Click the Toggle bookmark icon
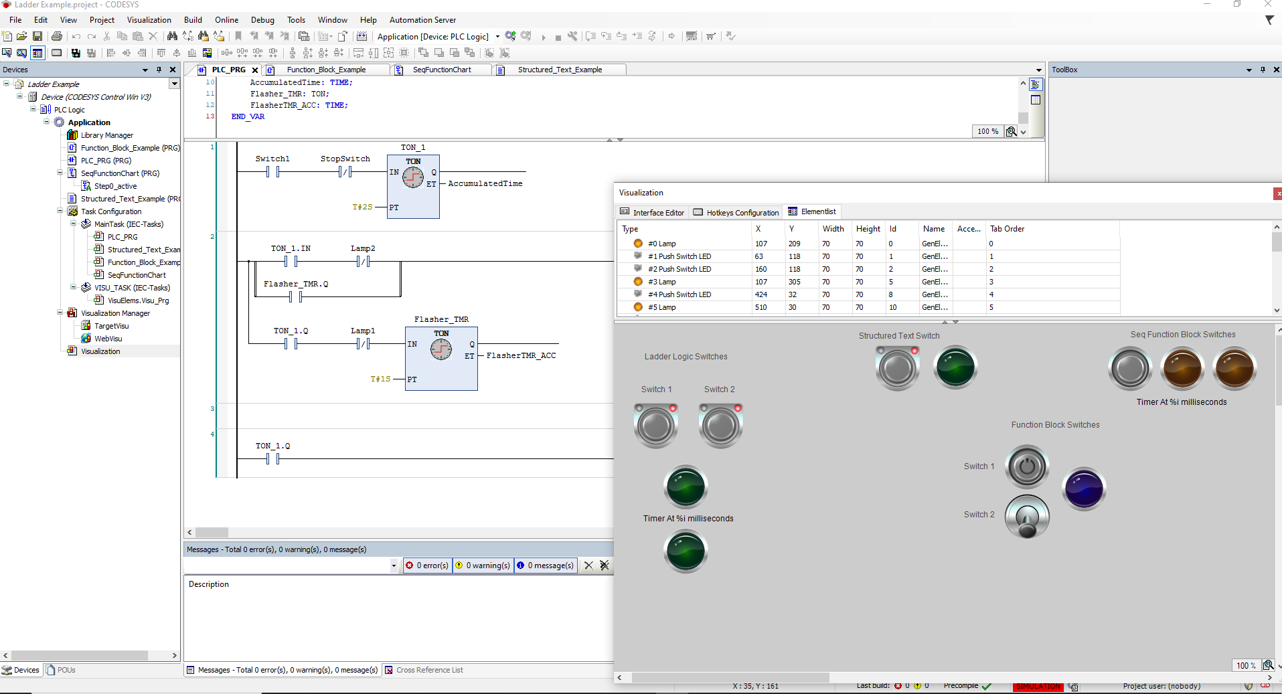1282x694 pixels. point(238,36)
